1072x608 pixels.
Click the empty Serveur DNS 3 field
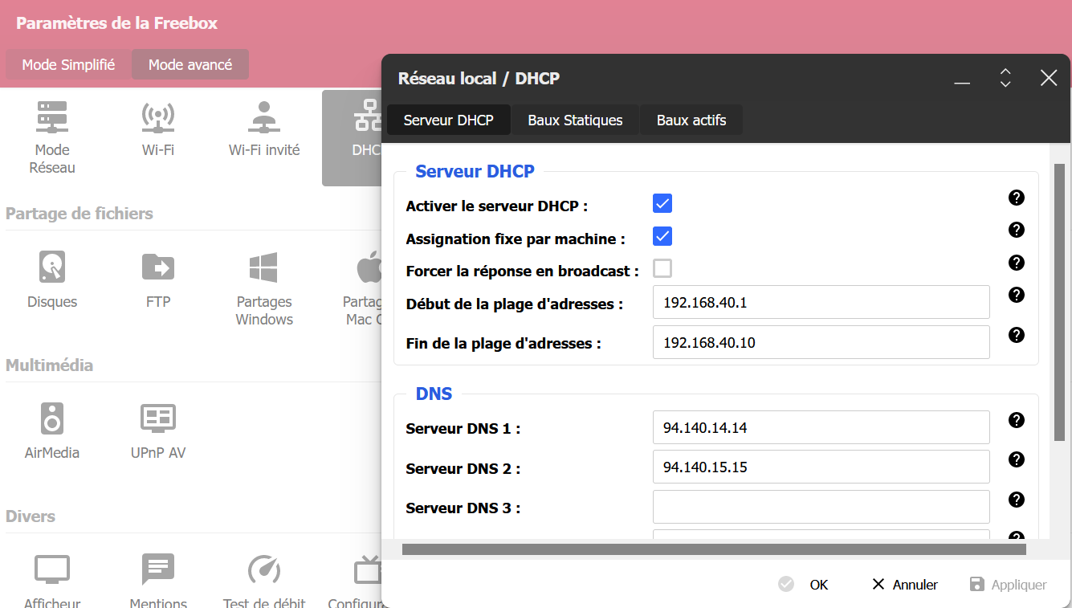click(x=821, y=507)
